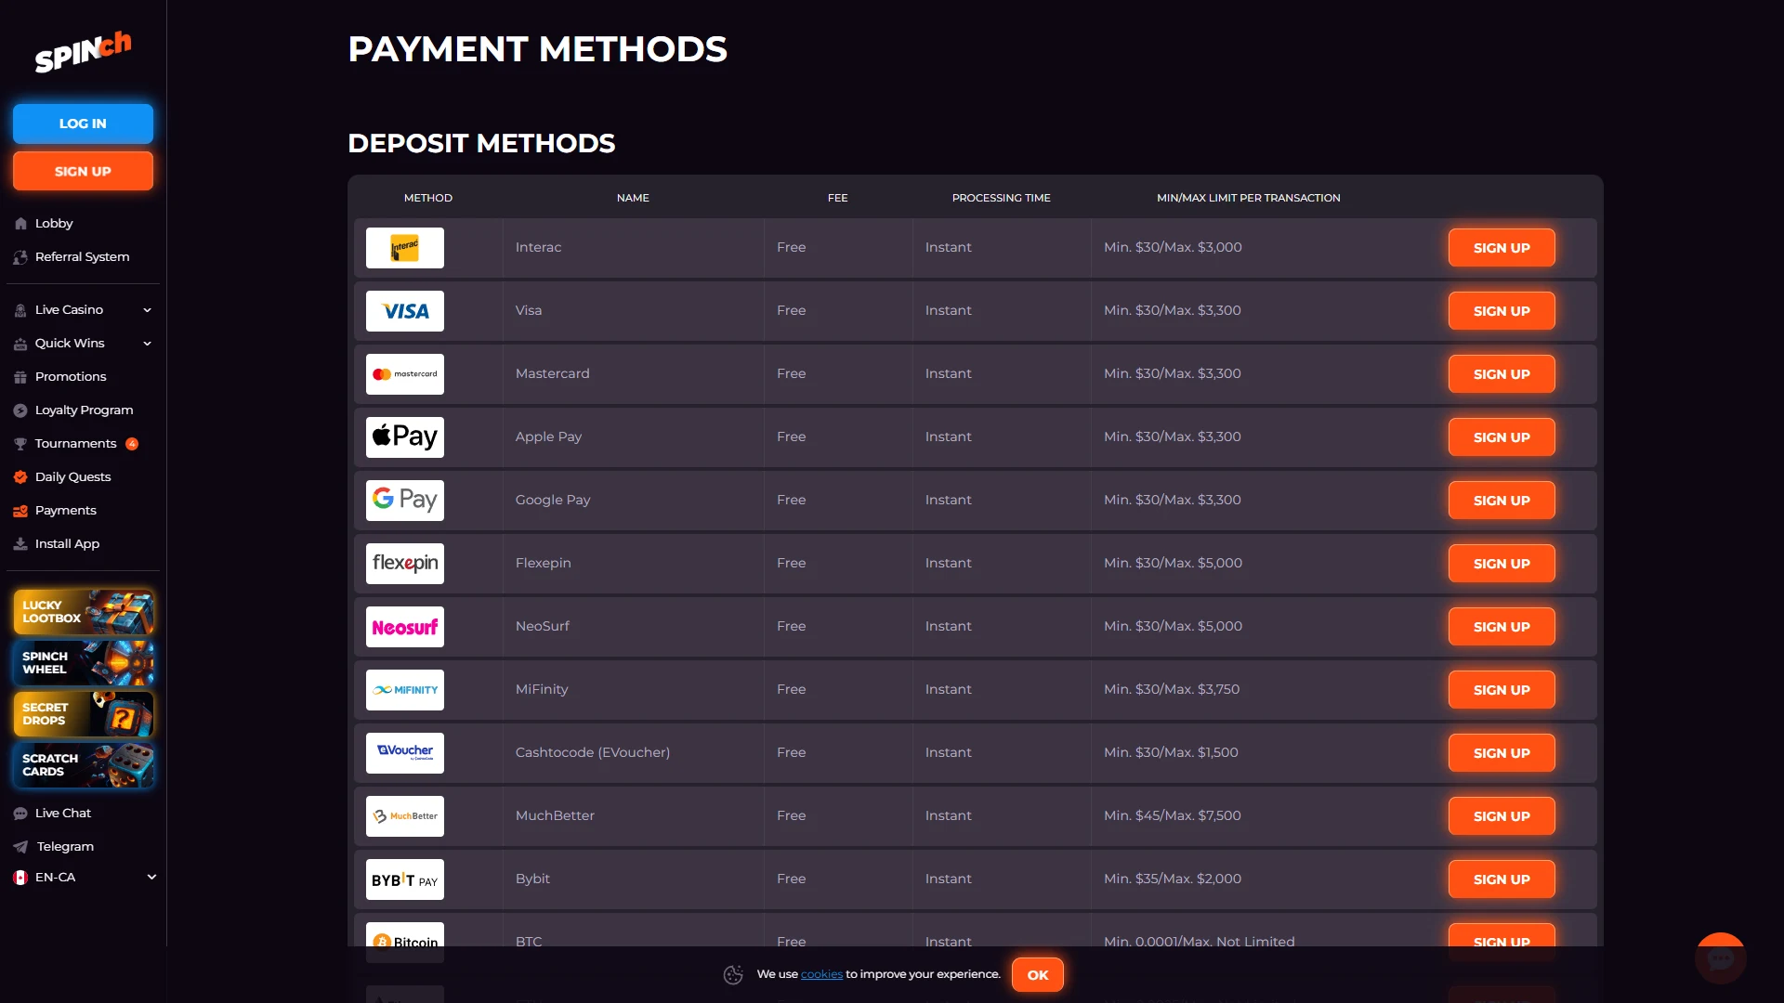1784x1003 pixels.
Task: Click the Visa payment logo
Action: tap(405, 311)
